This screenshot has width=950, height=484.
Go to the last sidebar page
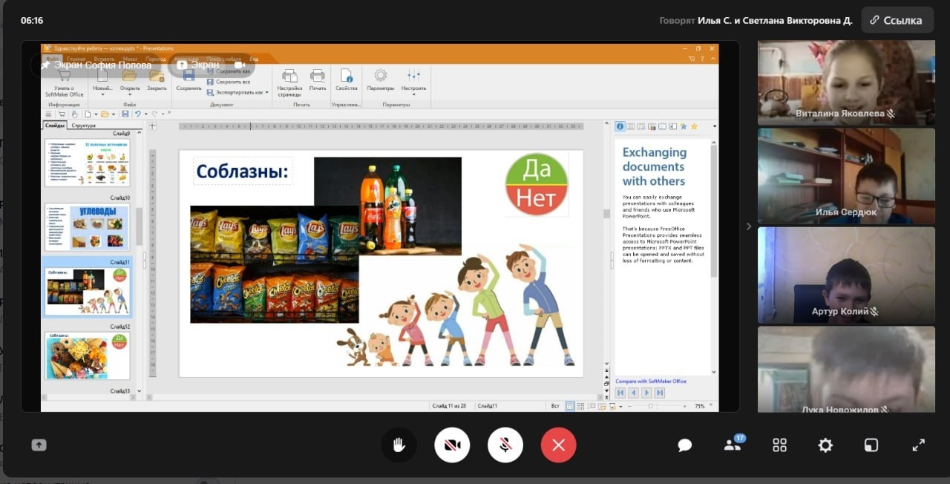pos(659,393)
